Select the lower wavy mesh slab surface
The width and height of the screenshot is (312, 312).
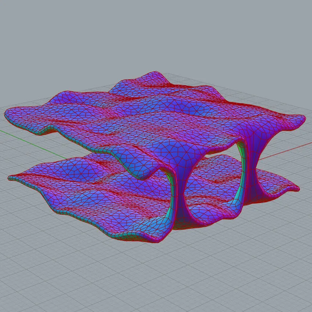[x=92, y=191]
